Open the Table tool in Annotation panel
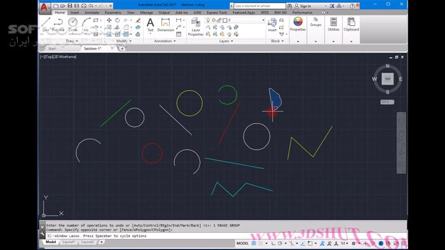 [x=179, y=34]
